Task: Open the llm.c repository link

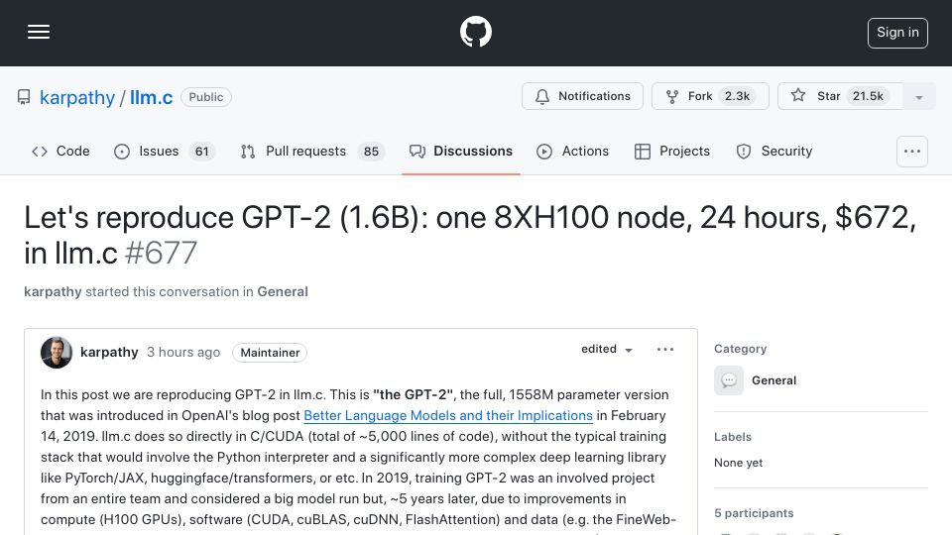Action: (151, 97)
